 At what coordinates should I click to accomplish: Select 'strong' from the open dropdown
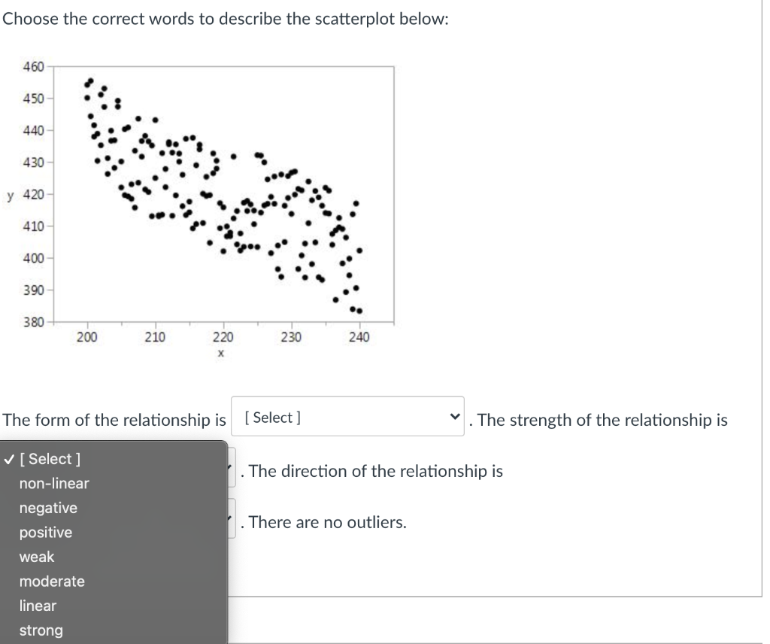point(41,630)
